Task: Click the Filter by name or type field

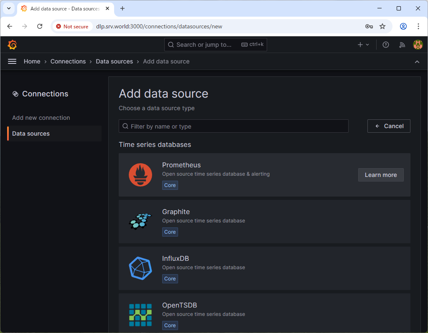Action: coord(233,126)
